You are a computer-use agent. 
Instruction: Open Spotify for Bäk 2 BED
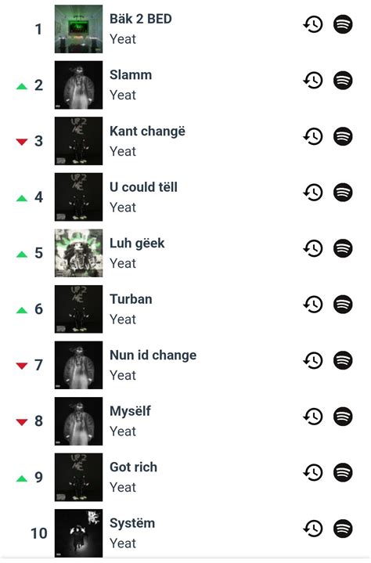[x=343, y=24]
